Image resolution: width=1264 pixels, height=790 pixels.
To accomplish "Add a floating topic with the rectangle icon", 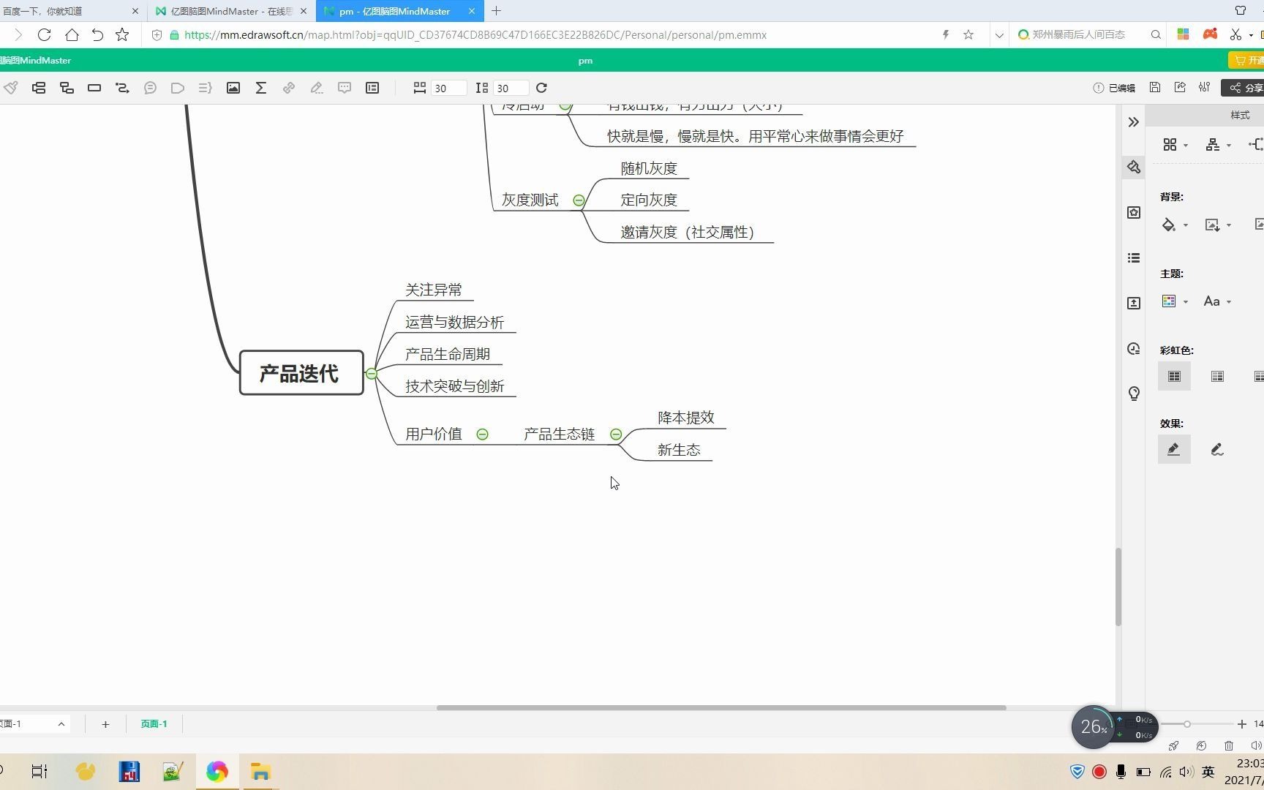I will [x=94, y=88].
